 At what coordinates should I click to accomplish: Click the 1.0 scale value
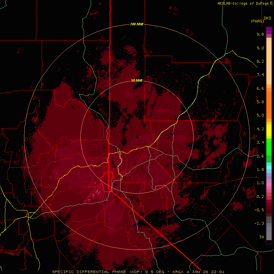click(x=260, y=183)
